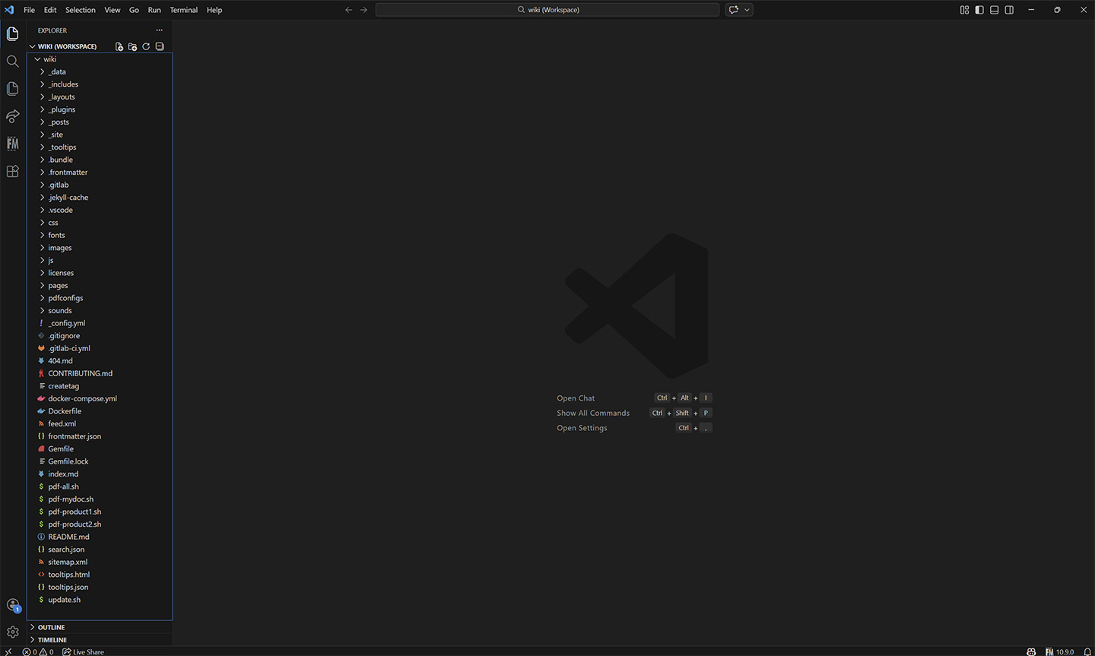Refresh the Explorer file tree
Image resolution: width=1095 pixels, height=656 pixels.
tap(146, 46)
